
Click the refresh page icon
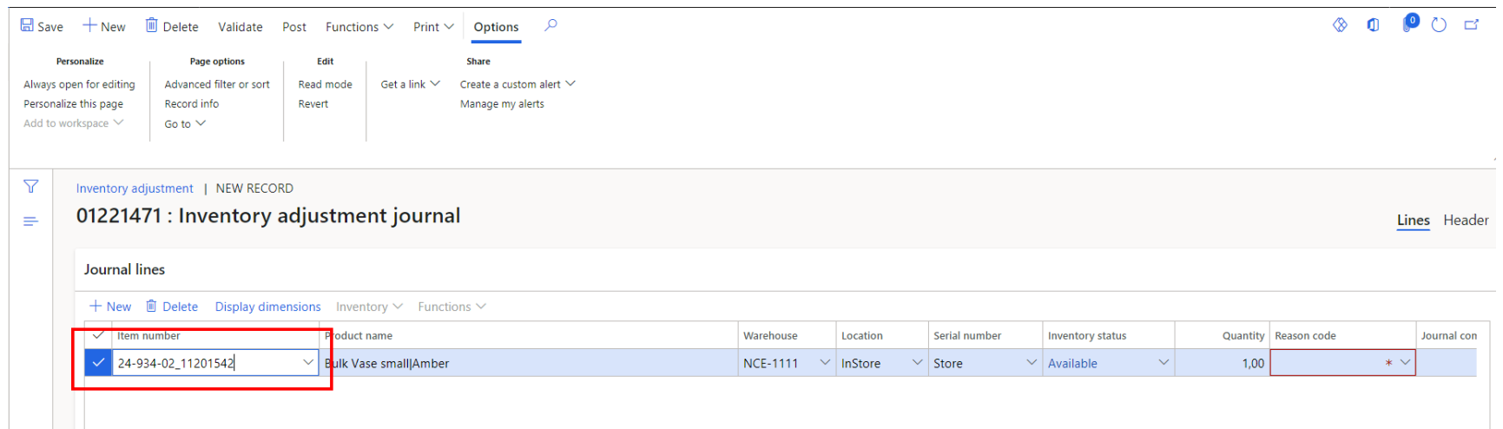click(x=1439, y=25)
